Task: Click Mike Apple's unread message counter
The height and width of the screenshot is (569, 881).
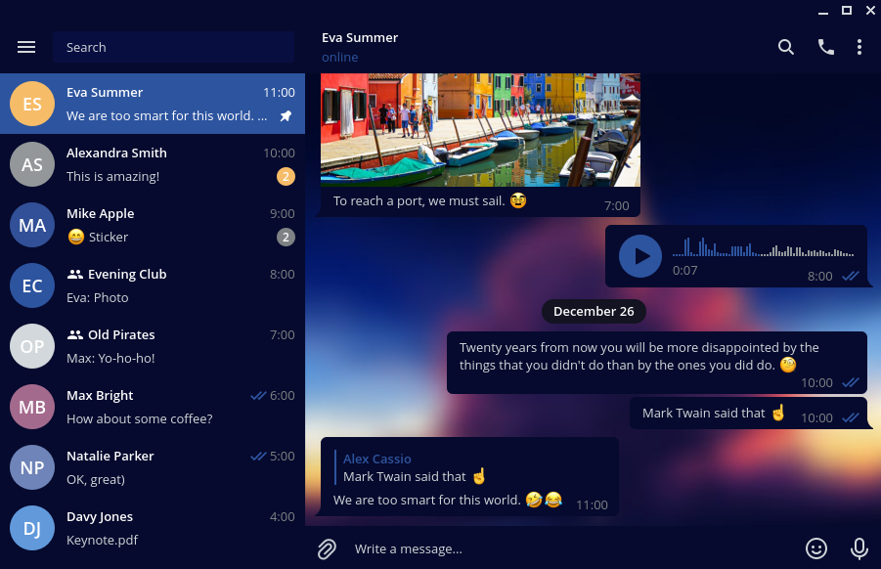Action: 286,238
